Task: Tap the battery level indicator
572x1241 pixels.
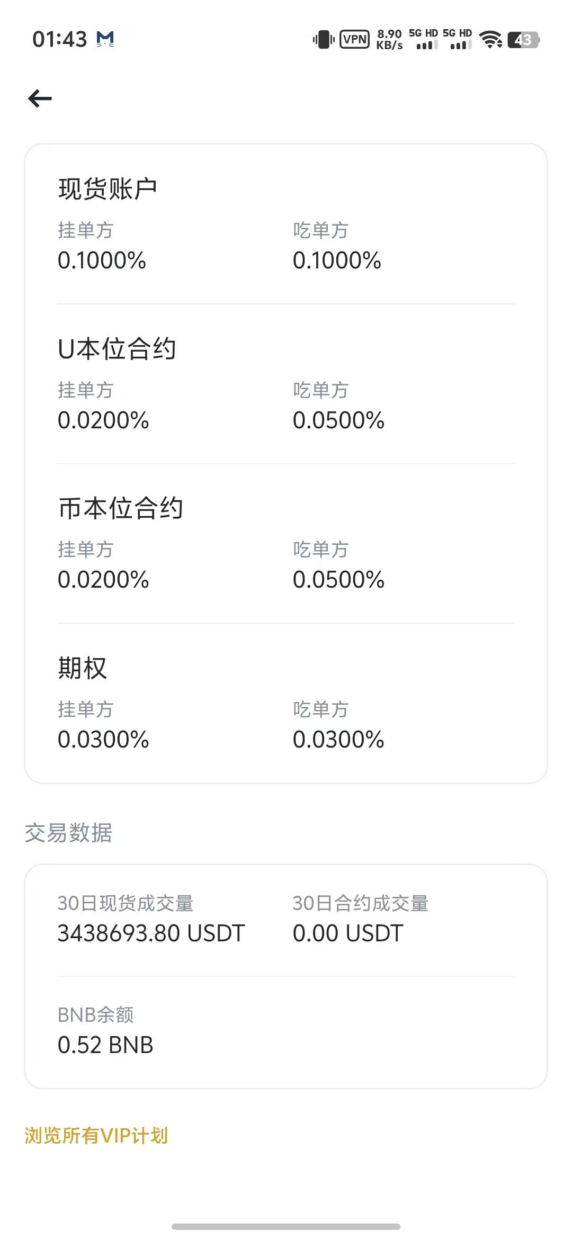Action: coord(523,40)
